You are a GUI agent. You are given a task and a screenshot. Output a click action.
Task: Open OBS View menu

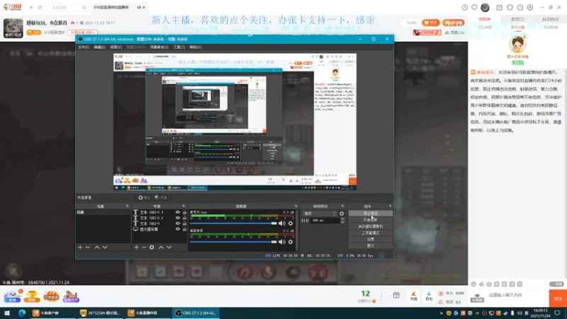point(116,47)
